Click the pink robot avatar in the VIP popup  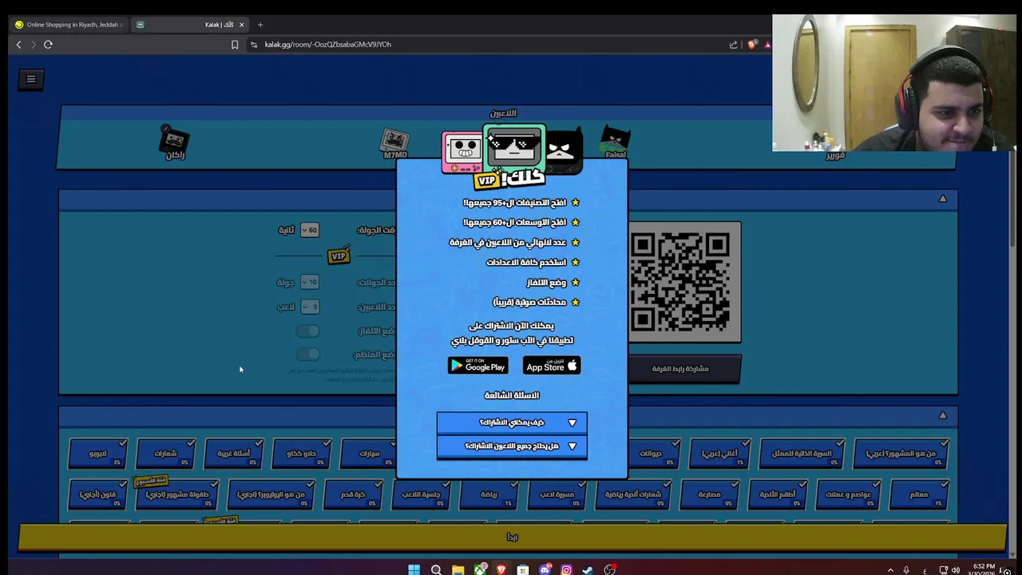462,152
